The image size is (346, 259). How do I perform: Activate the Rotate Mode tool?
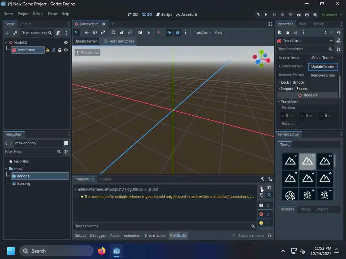tap(95, 32)
